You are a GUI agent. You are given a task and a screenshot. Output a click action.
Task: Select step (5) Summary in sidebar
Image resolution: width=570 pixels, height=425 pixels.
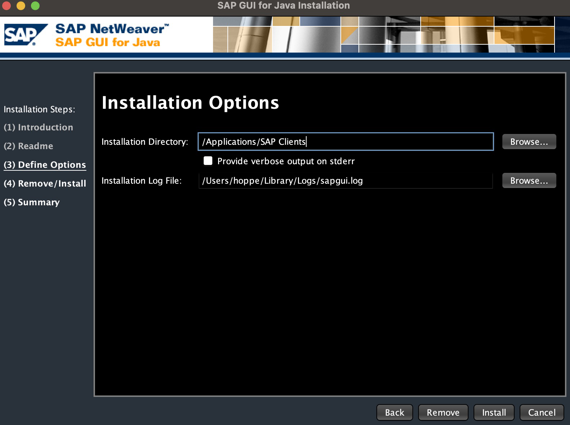(x=32, y=202)
